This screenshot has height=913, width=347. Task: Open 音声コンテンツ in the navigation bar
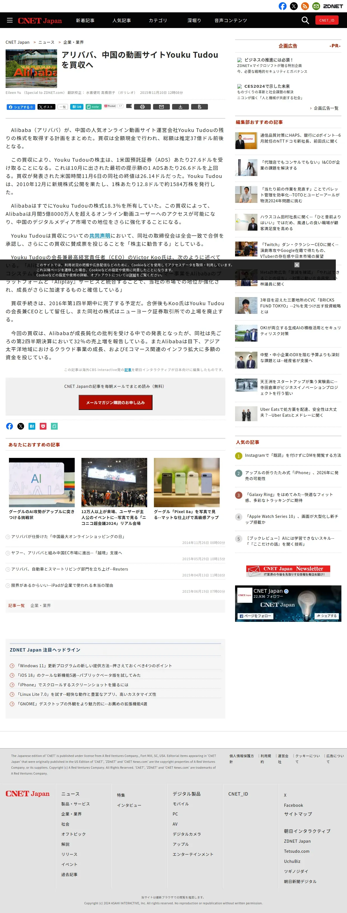[231, 20]
